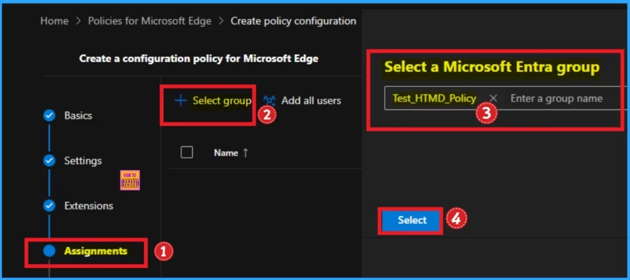Click the Add all users people icon

pos(269,100)
